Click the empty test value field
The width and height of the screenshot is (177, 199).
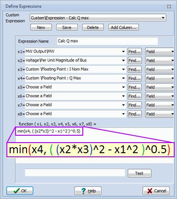tap(75, 172)
